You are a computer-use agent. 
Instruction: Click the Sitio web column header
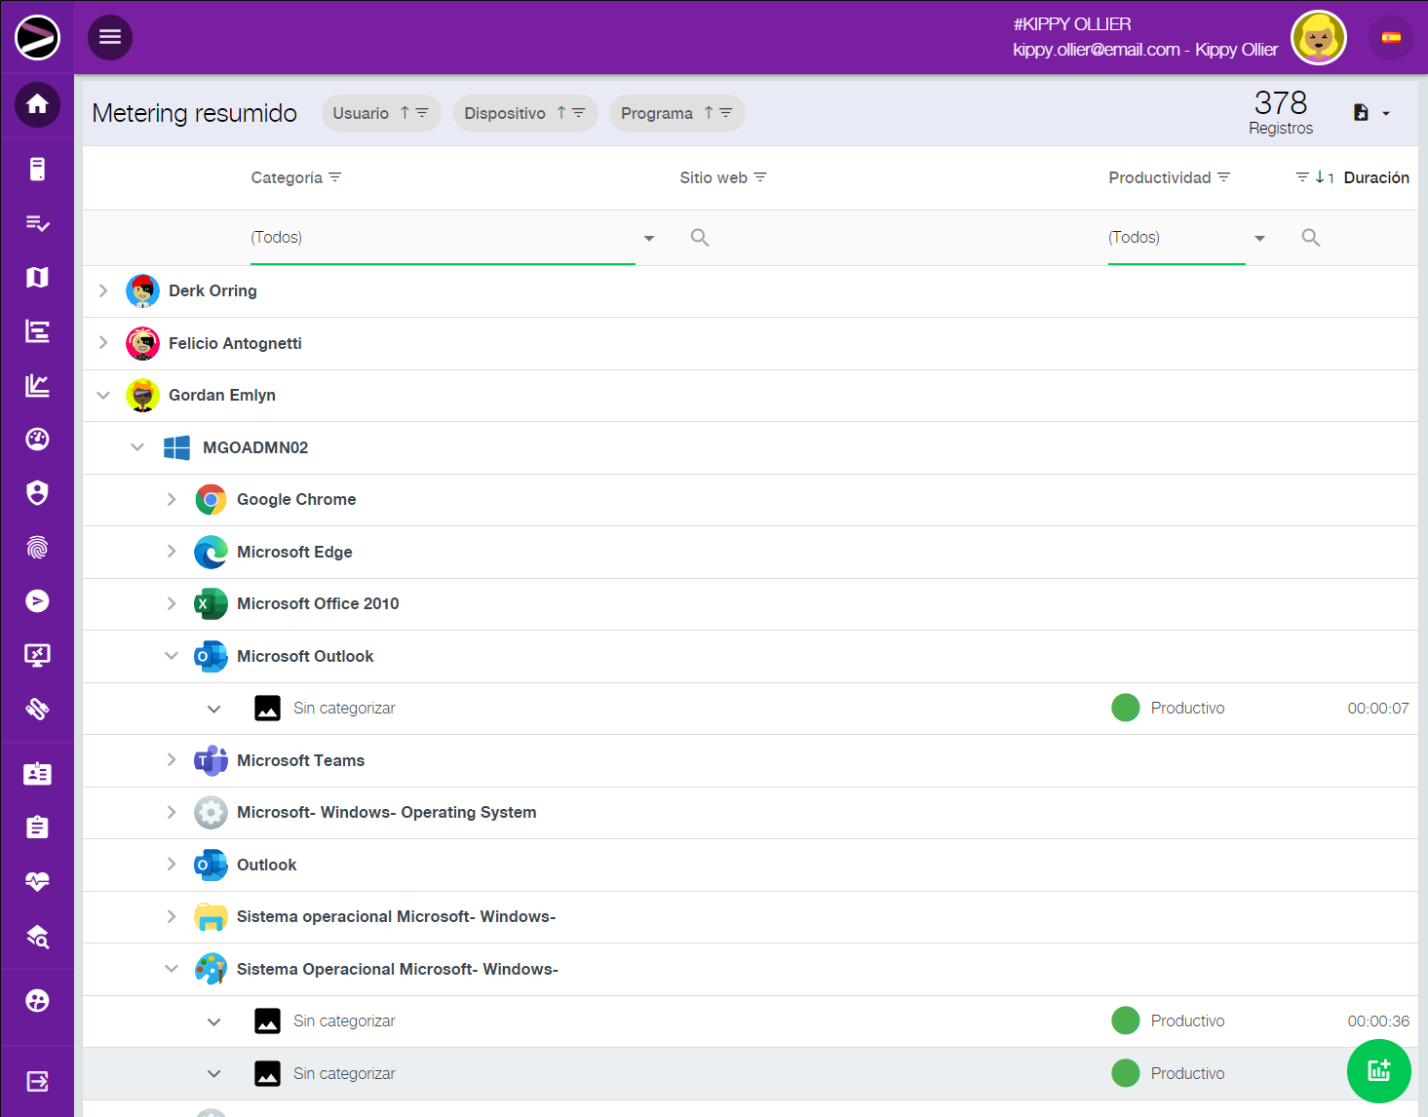click(713, 177)
